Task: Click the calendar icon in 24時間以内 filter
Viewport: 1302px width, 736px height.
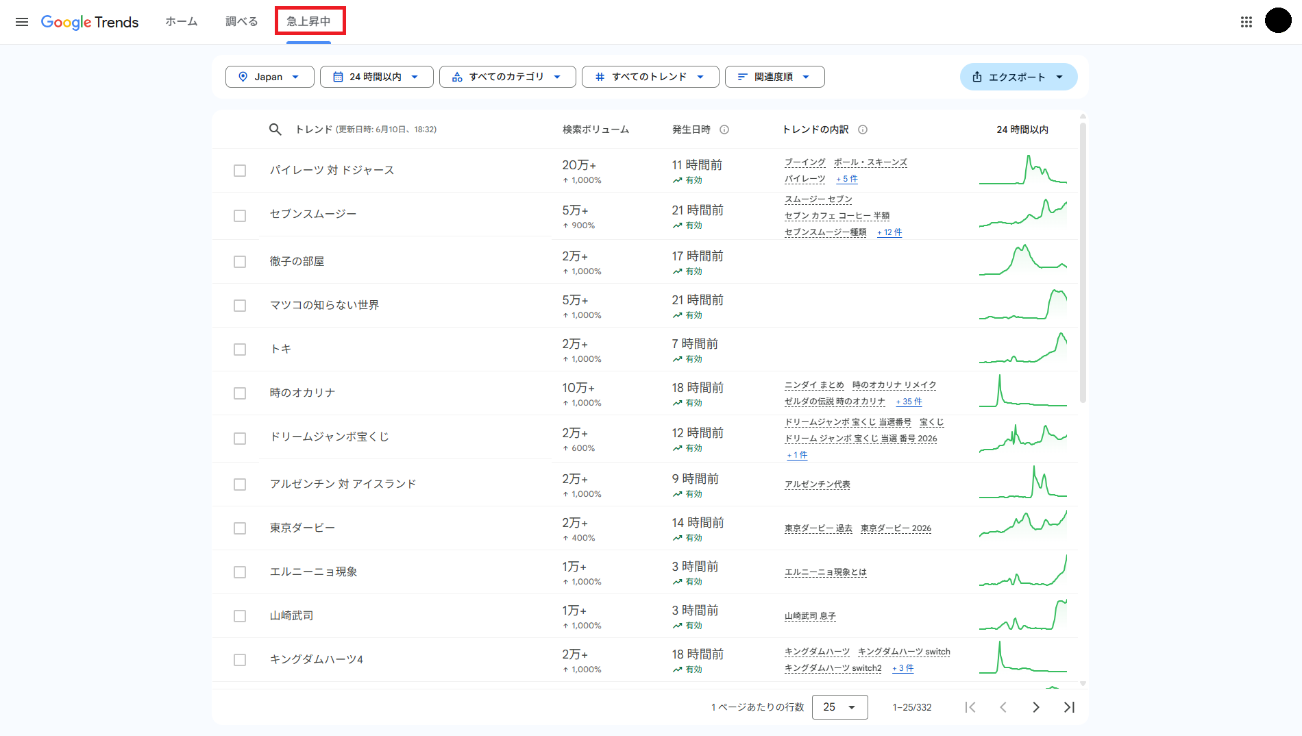Action: click(x=338, y=77)
